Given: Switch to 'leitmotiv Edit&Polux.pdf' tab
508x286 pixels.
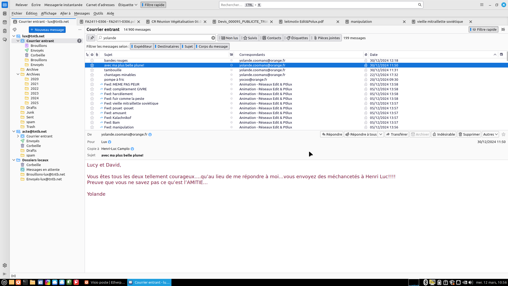Looking at the screenshot, I should [304, 22].
